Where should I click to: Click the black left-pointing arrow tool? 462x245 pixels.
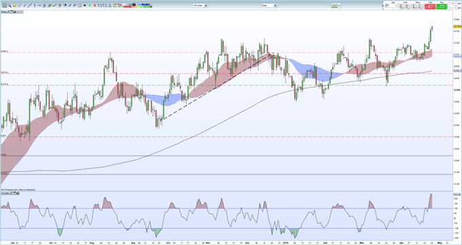pos(84,5)
